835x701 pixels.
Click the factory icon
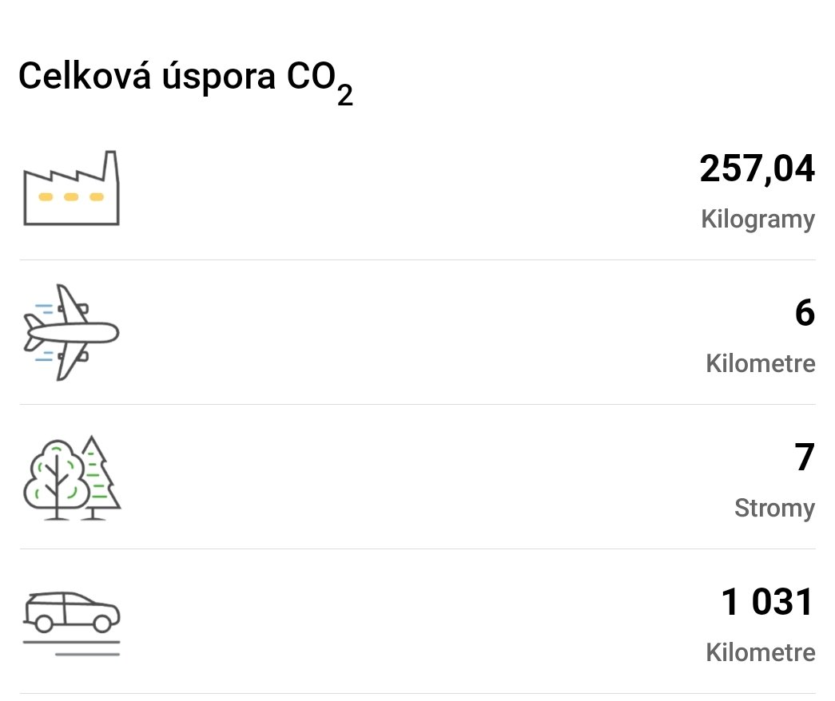71,188
